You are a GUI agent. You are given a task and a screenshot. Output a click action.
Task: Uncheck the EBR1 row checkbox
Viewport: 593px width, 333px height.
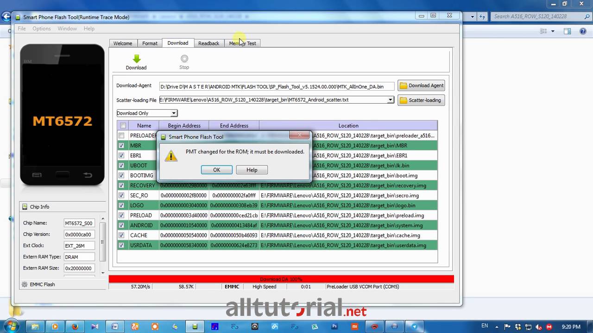coord(121,155)
